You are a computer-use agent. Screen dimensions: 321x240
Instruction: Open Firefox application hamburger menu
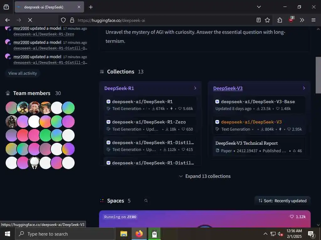(313, 20)
